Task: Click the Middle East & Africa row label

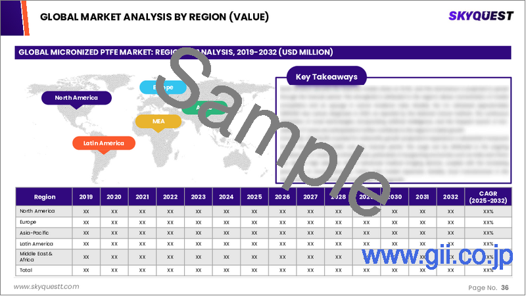Action: coord(37,257)
